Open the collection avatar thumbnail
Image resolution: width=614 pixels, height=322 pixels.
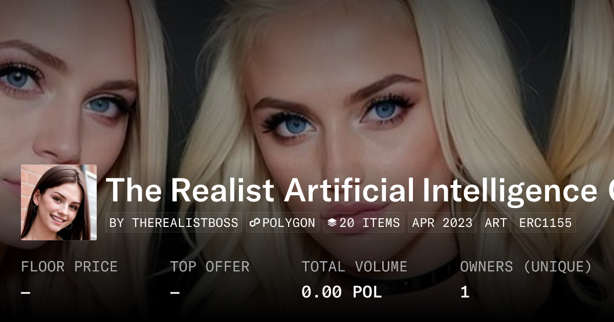pyautogui.click(x=59, y=202)
